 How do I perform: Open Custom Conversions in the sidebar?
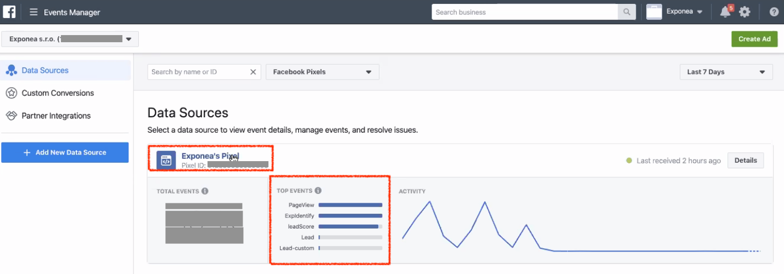coord(58,93)
